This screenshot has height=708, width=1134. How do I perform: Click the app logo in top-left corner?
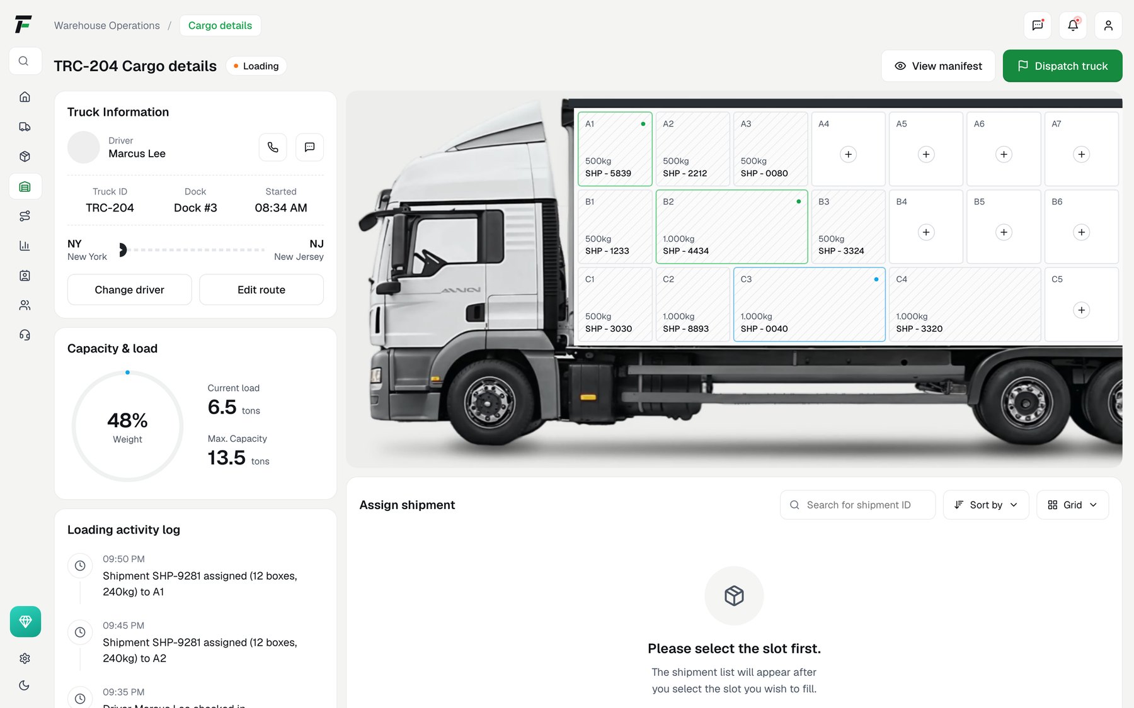pyautogui.click(x=23, y=25)
